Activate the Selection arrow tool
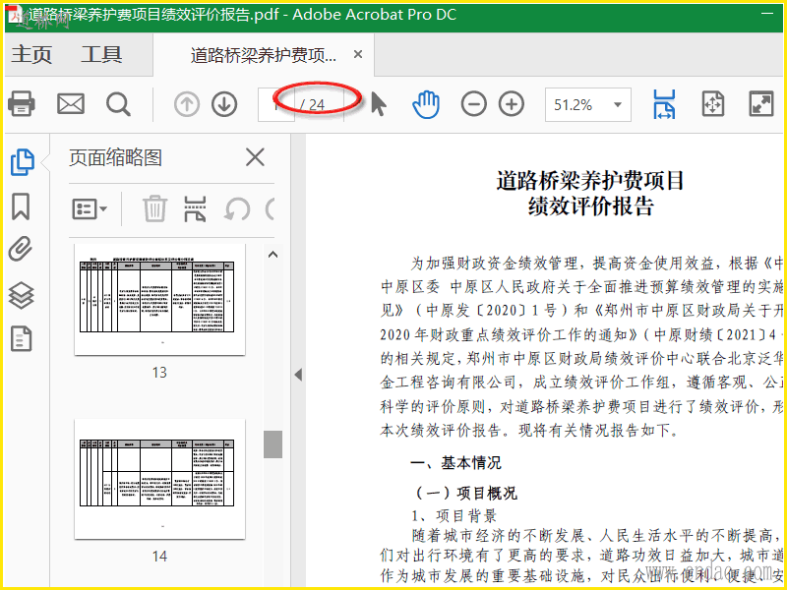 pos(379,104)
